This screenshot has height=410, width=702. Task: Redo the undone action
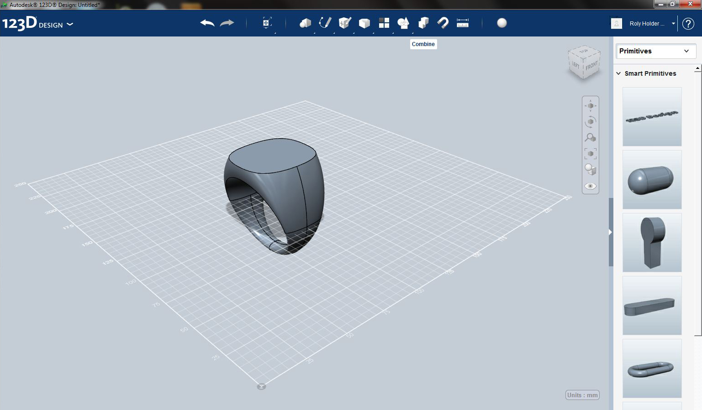pos(227,23)
